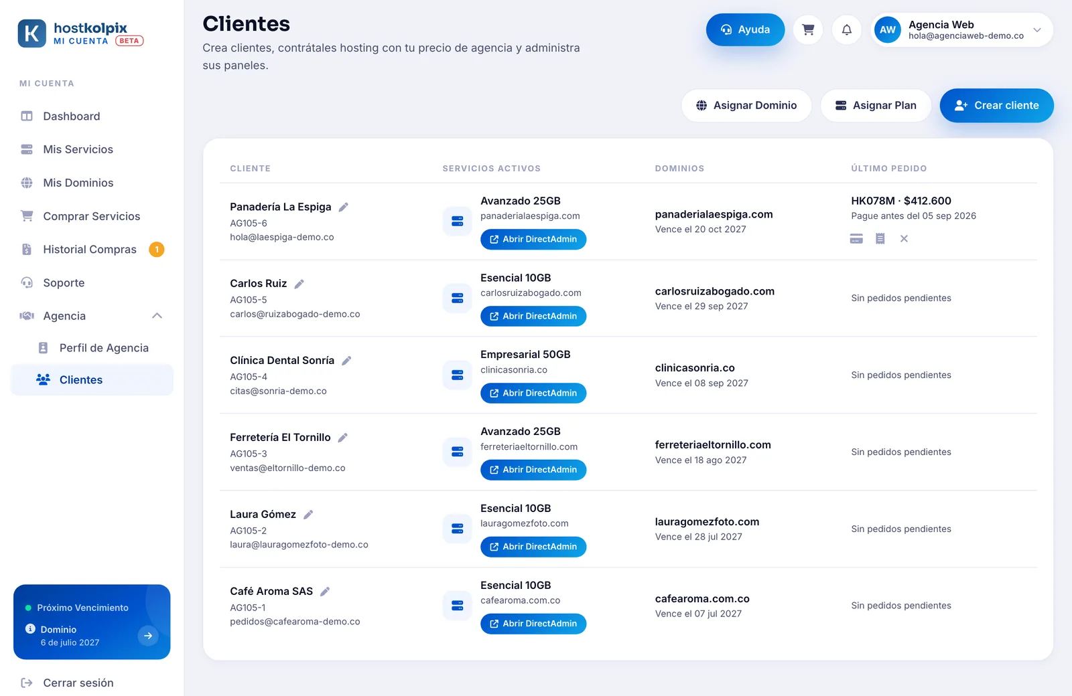Open the notifications bell
This screenshot has width=1072, height=696.
point(847,29)
